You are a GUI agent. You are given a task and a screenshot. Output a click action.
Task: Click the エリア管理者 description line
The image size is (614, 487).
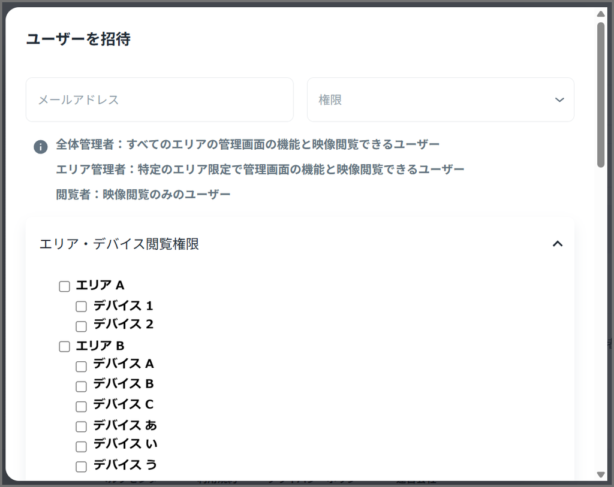click(260, 170)
